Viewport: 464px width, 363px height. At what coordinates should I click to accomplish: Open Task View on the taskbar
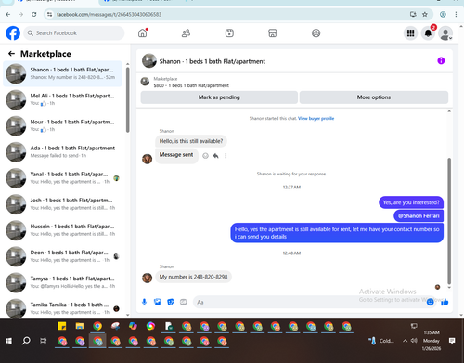tap(44, 341)
